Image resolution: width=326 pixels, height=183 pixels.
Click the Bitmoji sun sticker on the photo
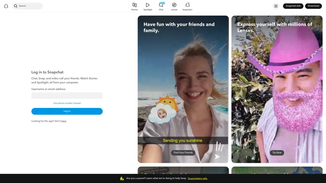(164, 110)
